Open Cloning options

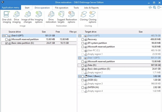coord(92,17)
